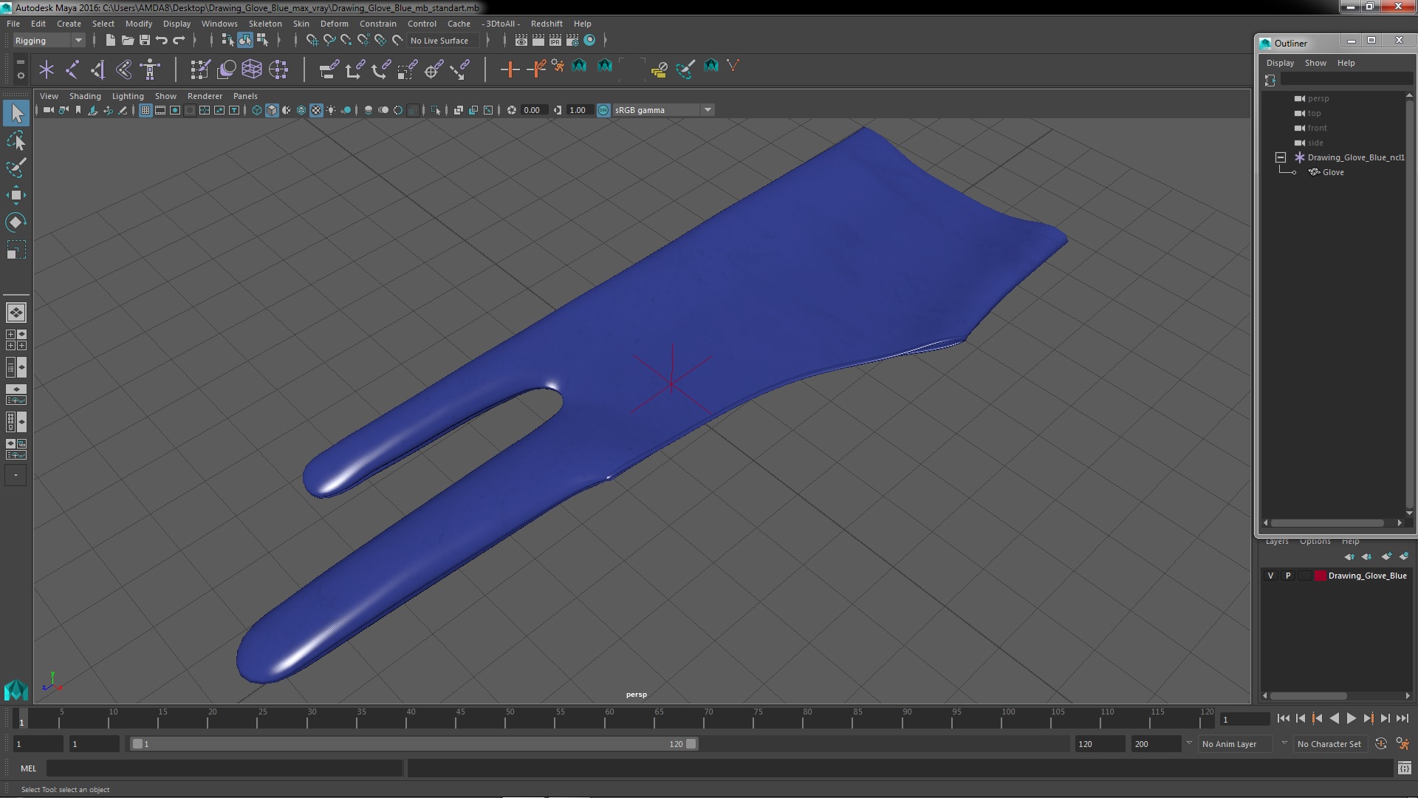Image resolution: width=1418 pixels, height=798 pixels.
Task: Toggle isolate select in viewport
Action: pos(436,110)
